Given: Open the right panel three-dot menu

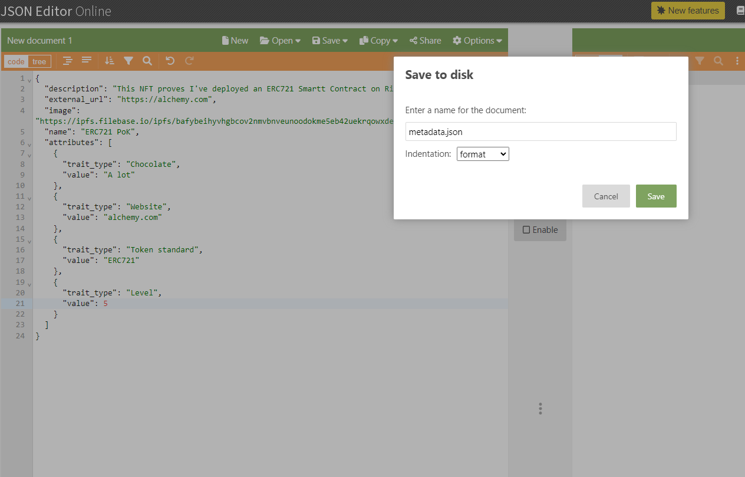Looking at the screenshot, I should coord(737,61).
